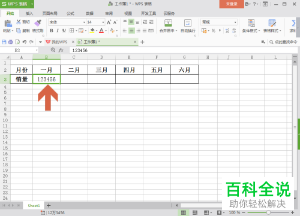Toggle Underline formatting
Image resolution: width=300 pixels, height=216 pixels.
[x=64, y=31]
